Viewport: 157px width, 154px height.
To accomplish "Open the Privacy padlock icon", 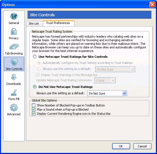I will coord(14,32).
